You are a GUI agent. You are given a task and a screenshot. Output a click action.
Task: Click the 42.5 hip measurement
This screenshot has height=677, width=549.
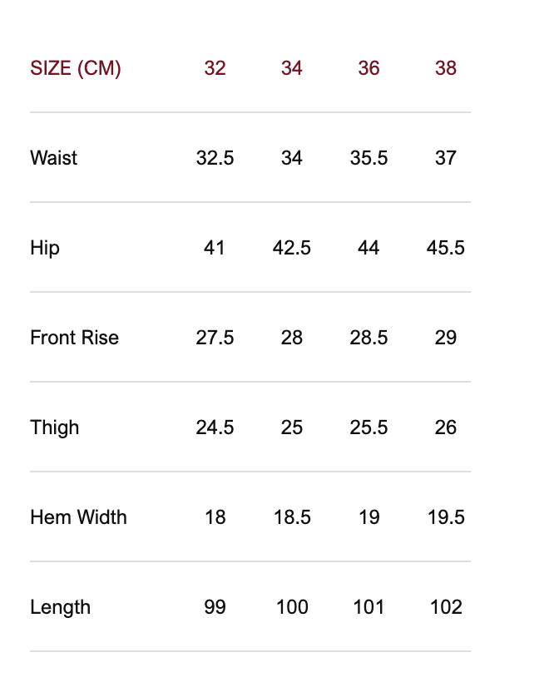pyautogui.click(x=292, y=248)
